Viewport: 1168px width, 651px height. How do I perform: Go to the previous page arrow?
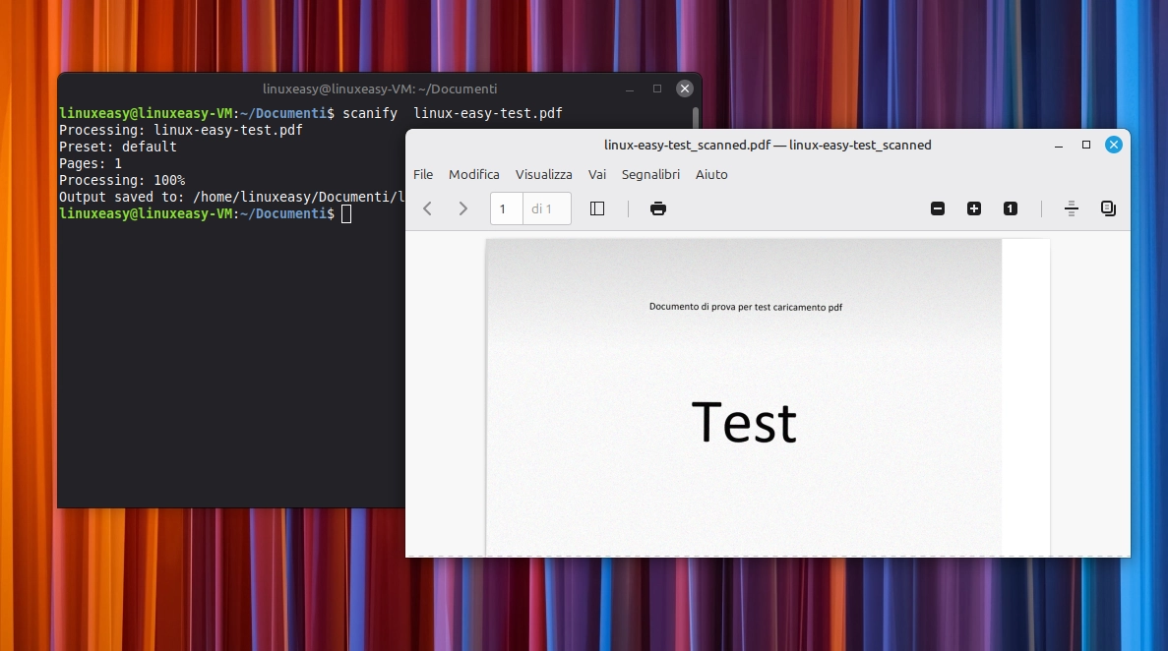coord(428,208)
